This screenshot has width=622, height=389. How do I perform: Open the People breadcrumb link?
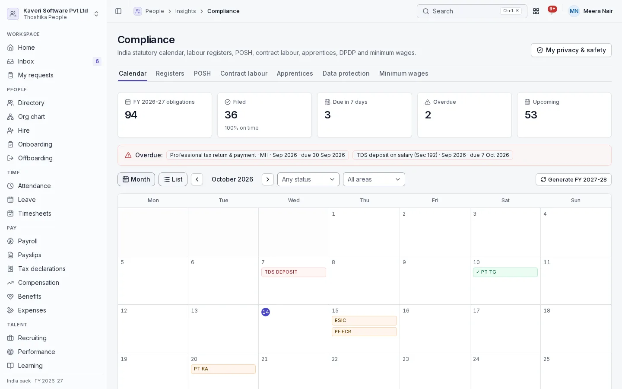[155, 11]
